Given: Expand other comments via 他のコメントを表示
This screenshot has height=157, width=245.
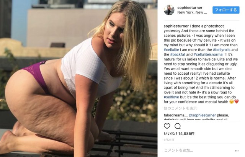Looking at the screenshot, I should 180,108.
